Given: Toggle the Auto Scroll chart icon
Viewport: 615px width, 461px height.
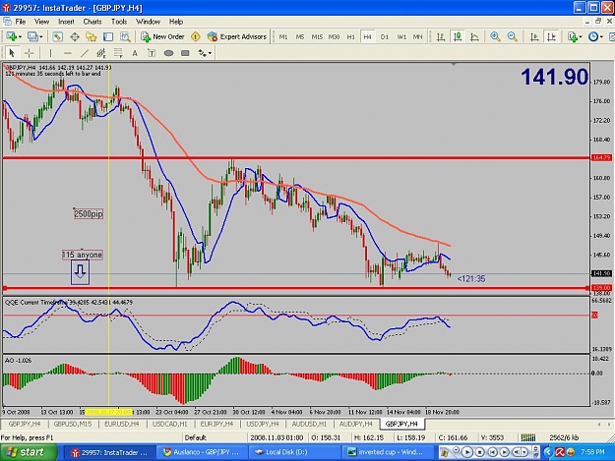Looking at the screenshot, I should coord(534,36).
